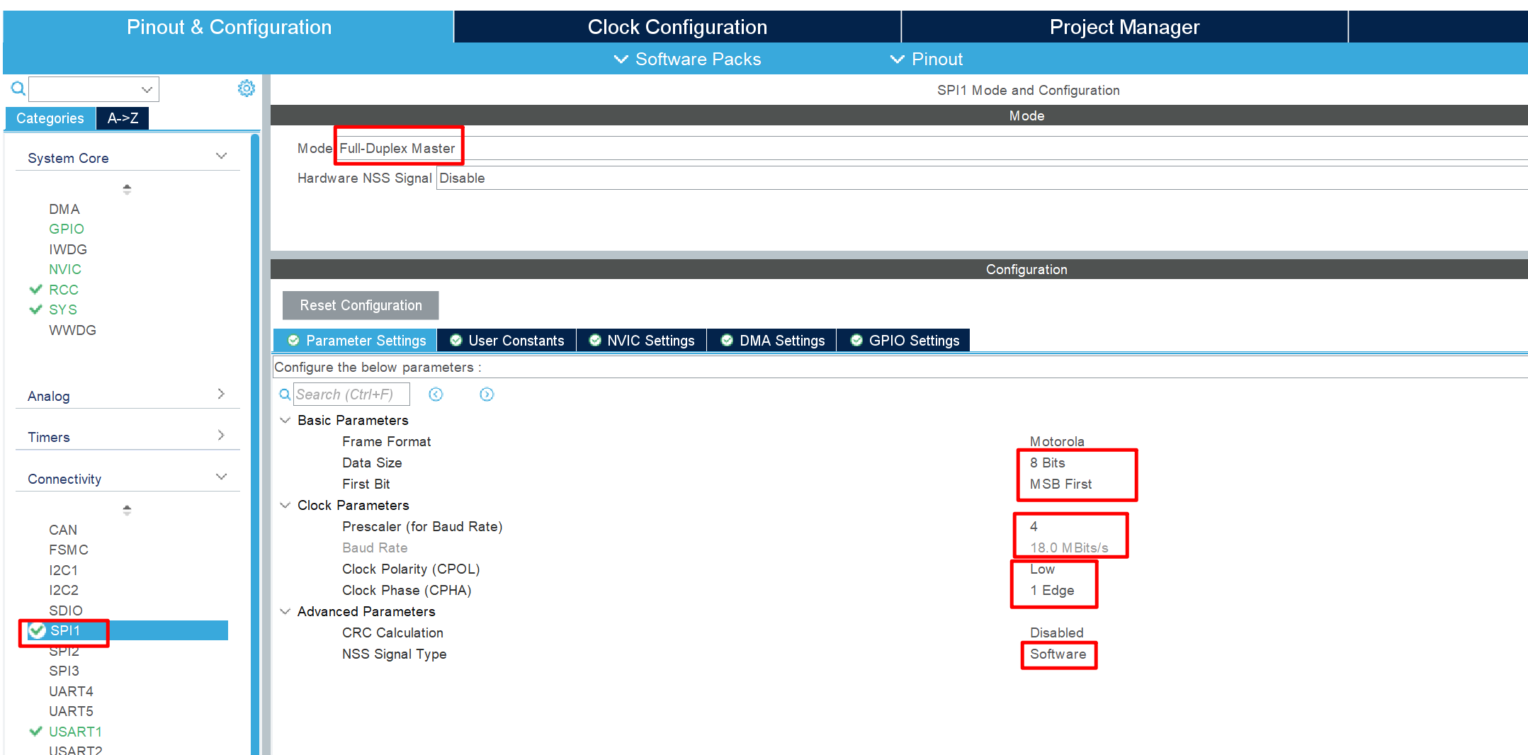Switch to A->Z sorting tab

click(123, 118)
